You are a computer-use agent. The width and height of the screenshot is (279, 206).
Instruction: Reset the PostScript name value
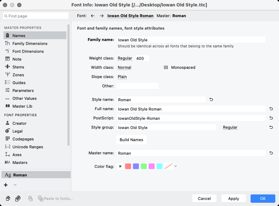(x=271, y=118)
